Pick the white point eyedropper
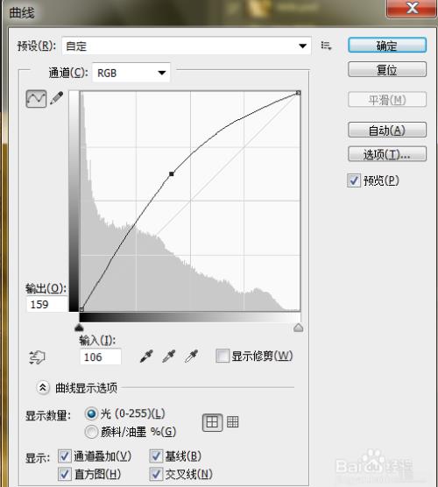438x487 pixels. coord(192,356)
